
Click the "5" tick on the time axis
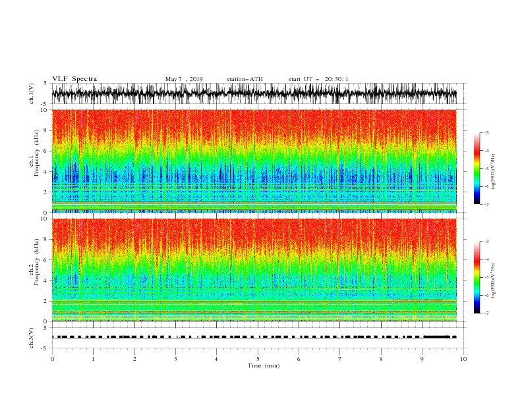point(258,359)
